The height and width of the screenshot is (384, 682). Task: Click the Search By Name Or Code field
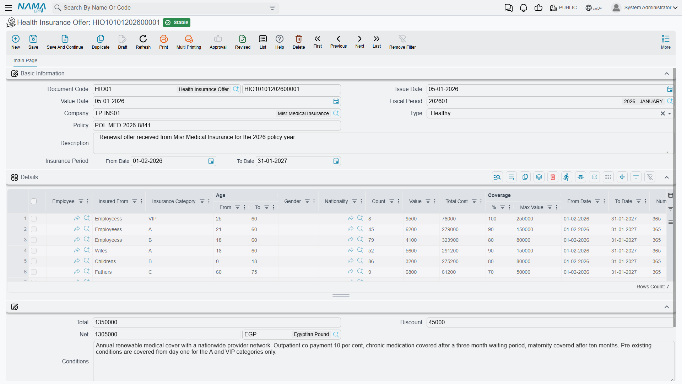click(165, 8)
